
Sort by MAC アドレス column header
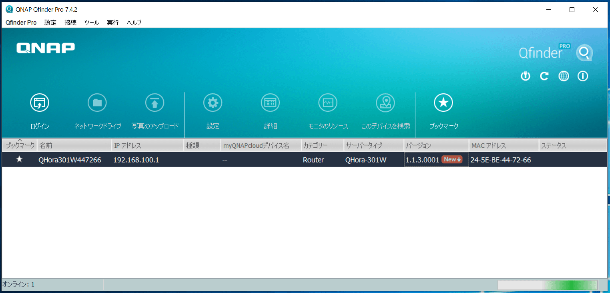point(504,146)
